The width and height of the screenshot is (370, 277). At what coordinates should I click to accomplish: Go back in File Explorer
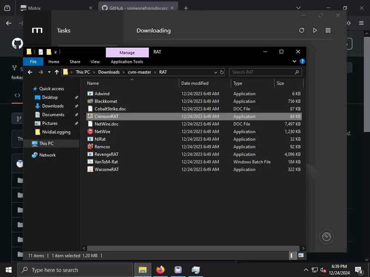pos(30,72)
